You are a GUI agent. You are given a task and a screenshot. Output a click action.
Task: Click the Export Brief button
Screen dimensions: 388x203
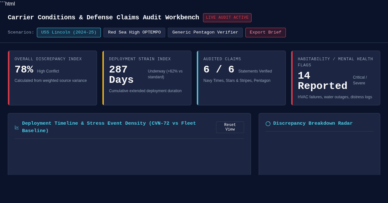point(265,33)
